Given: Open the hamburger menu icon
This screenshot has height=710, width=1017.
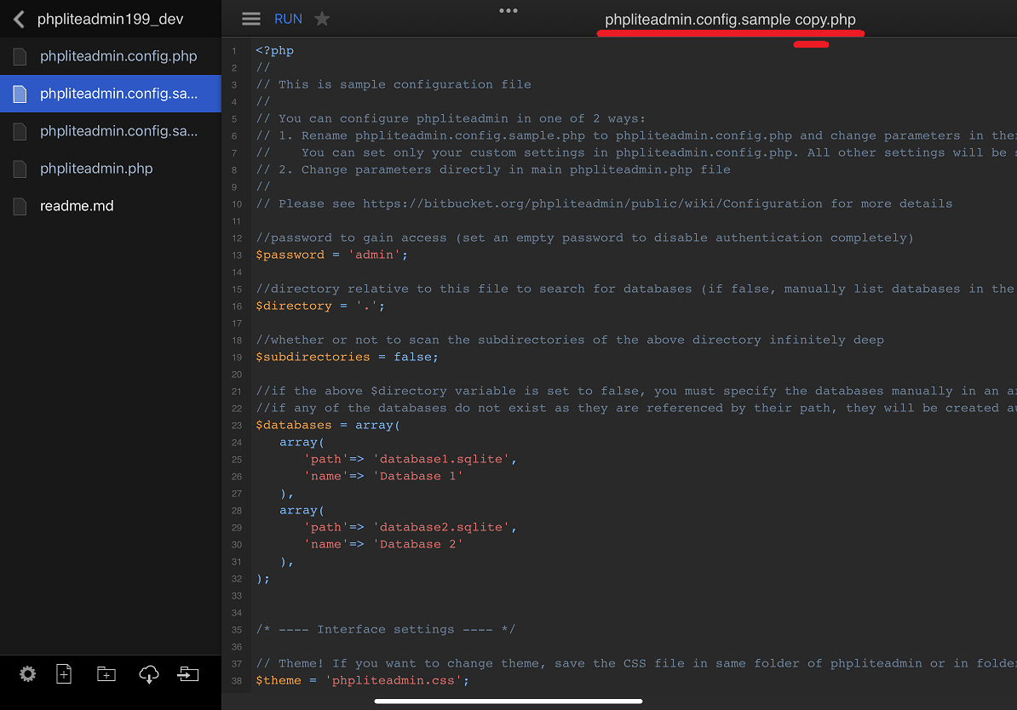Looking at the screenshot, I should click(x=251, y=19).
